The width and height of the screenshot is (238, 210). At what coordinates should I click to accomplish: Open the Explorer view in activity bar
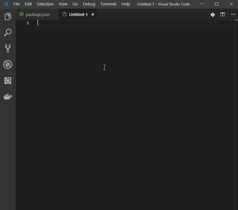point(8,16)
